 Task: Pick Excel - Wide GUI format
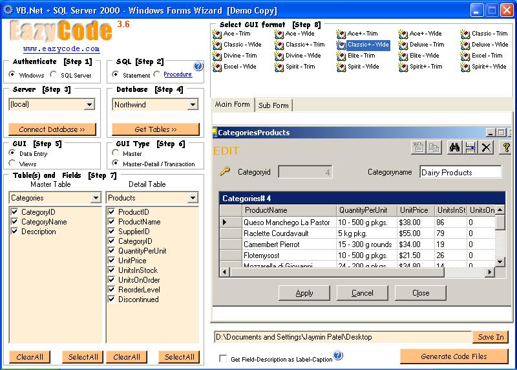(235, 67)
